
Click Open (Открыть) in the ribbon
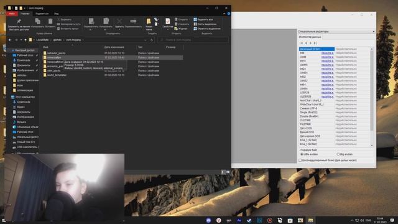click(x=181, y=19)
